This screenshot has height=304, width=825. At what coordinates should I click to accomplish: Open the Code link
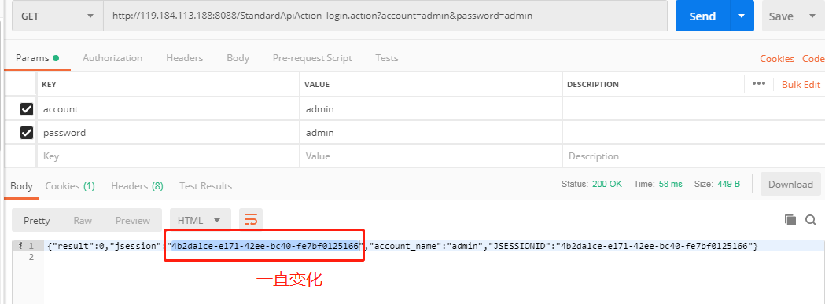[813, 59]
